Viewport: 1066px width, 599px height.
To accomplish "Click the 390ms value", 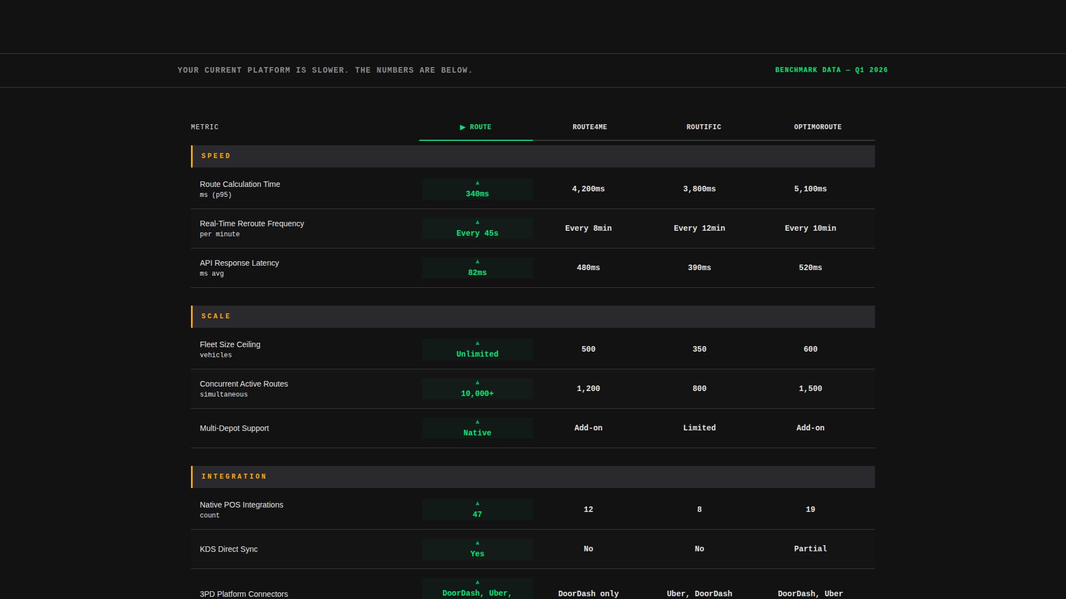I will point(700,268).
